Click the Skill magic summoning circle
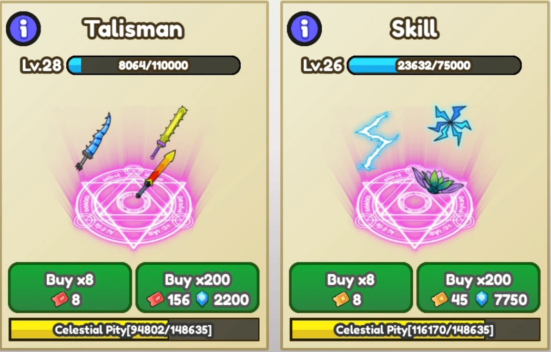 415,208
